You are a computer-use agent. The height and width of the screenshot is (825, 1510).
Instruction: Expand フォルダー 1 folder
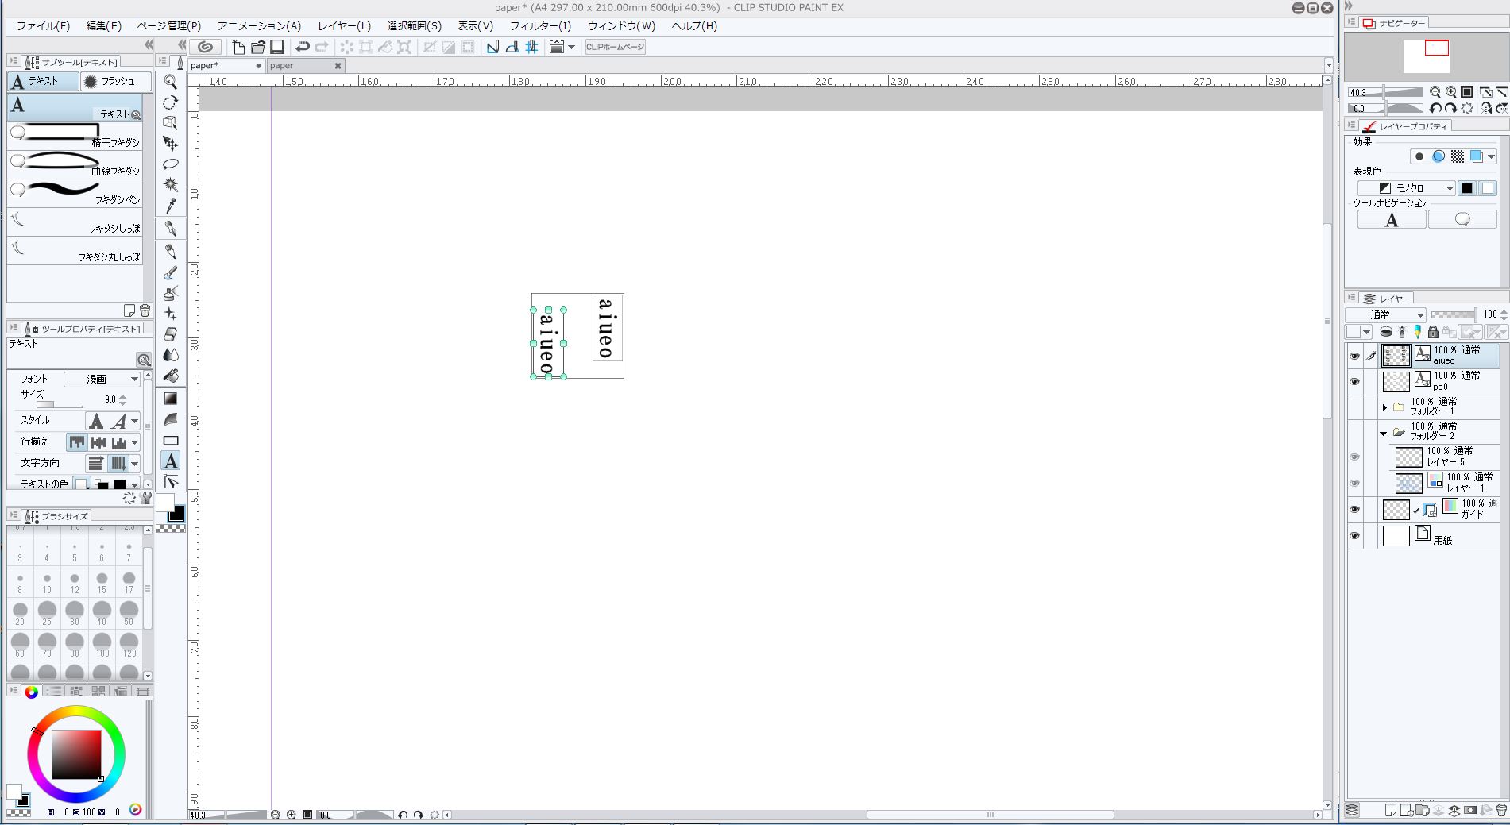click(x=1384, y=407)
